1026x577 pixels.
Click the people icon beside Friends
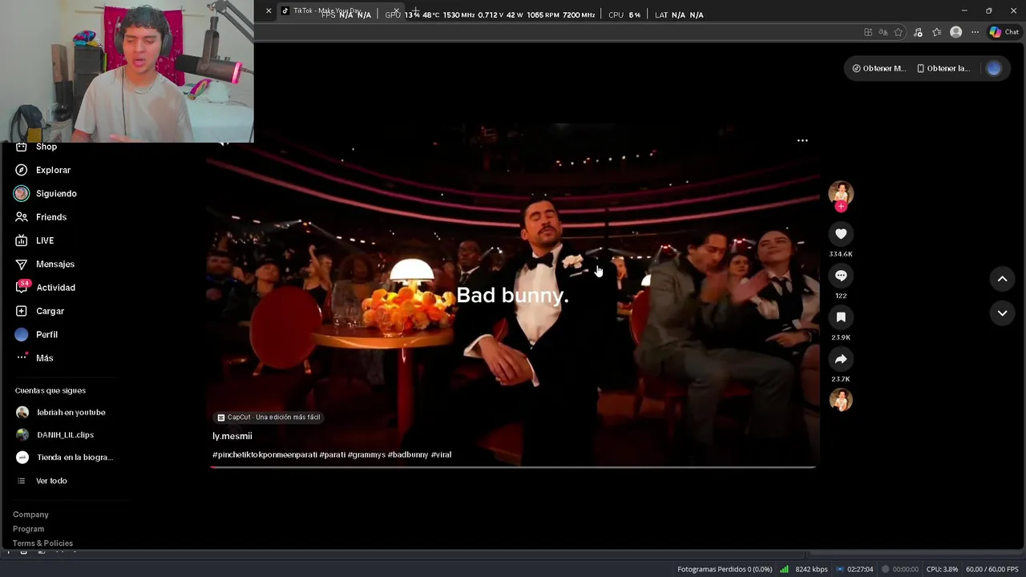coord(22,217)
